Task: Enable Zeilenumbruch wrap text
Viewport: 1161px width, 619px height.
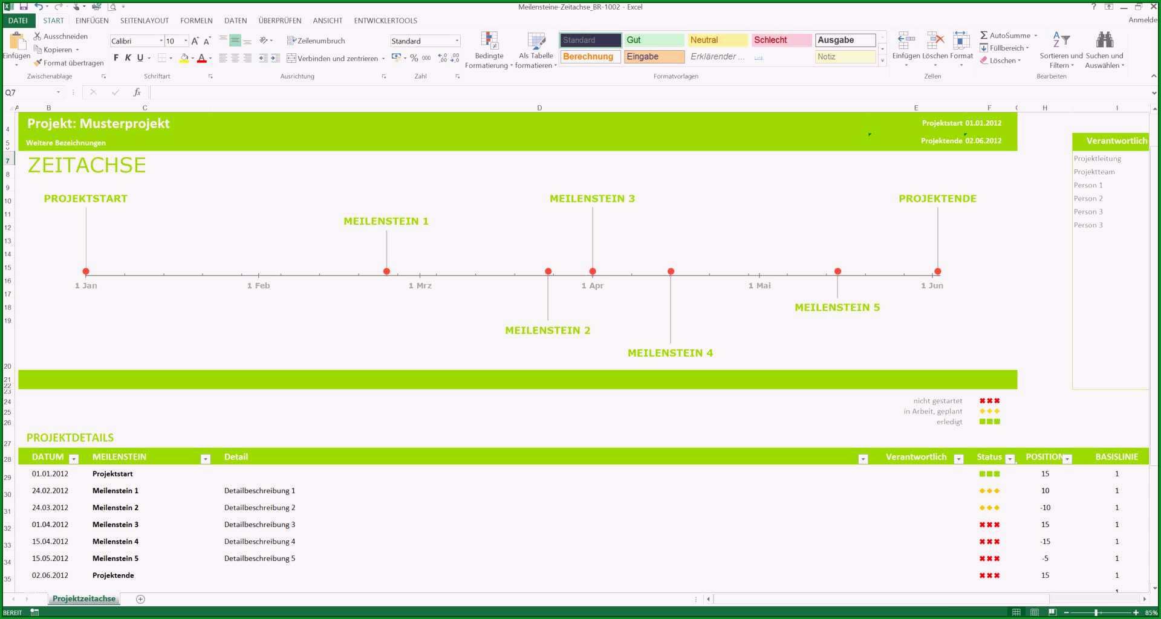Action: pyautogui.click(x=316, y=41)
